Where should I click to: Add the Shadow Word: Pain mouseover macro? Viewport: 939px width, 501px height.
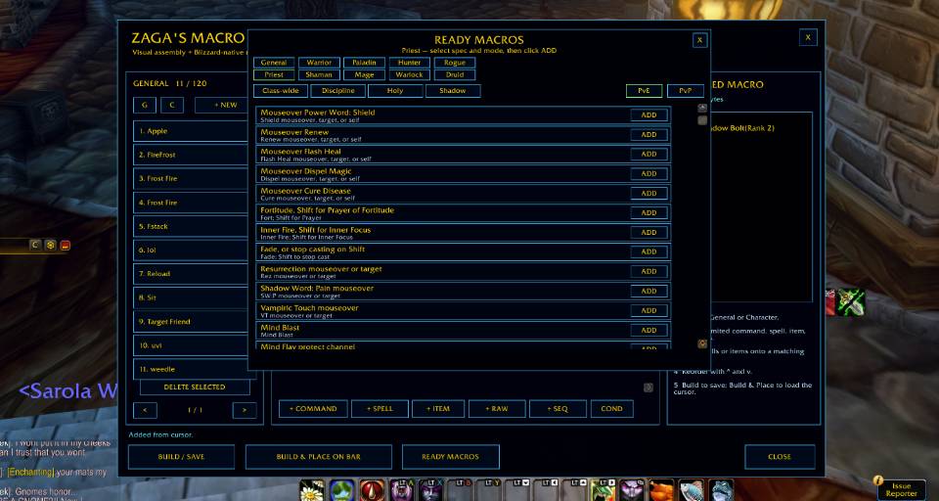[x=649, y=292]
